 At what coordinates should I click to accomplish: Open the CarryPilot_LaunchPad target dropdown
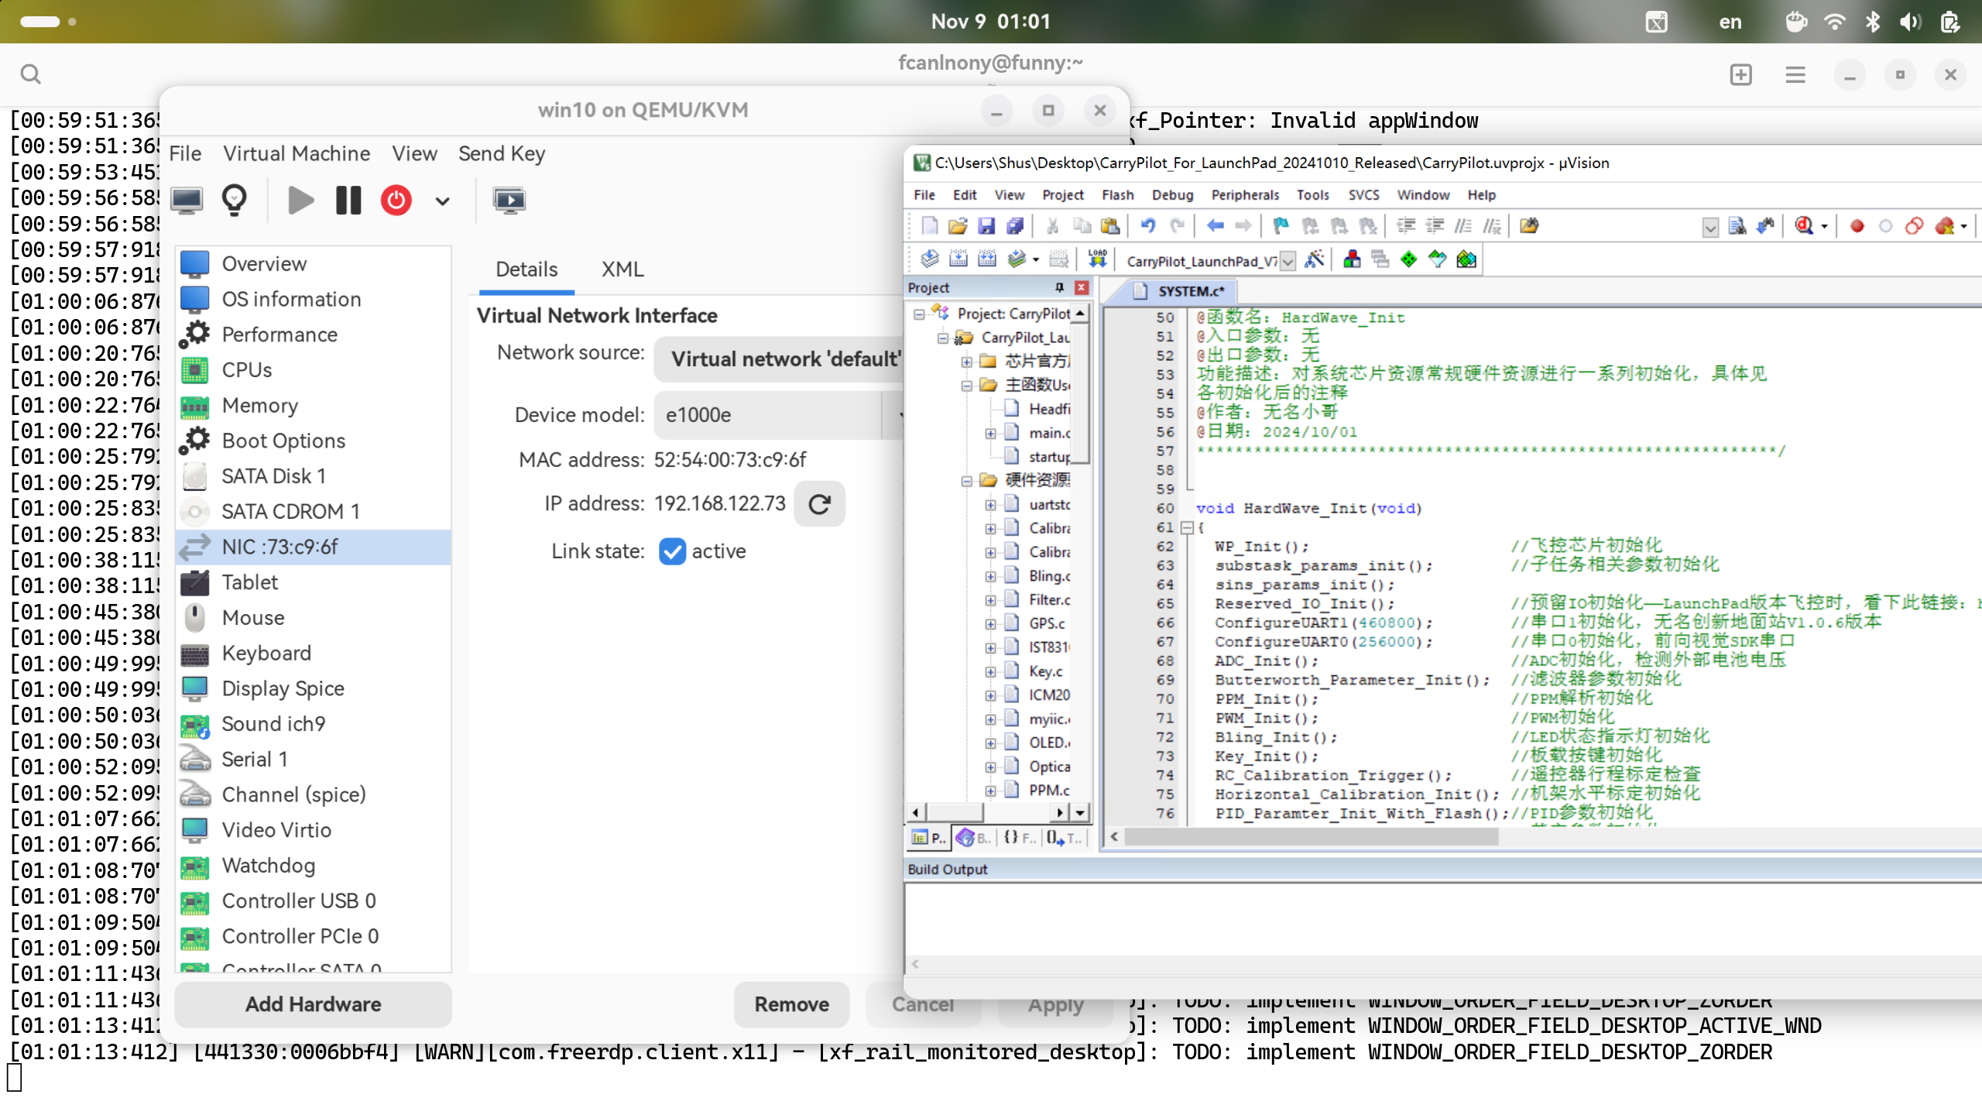coord(1287,261)
